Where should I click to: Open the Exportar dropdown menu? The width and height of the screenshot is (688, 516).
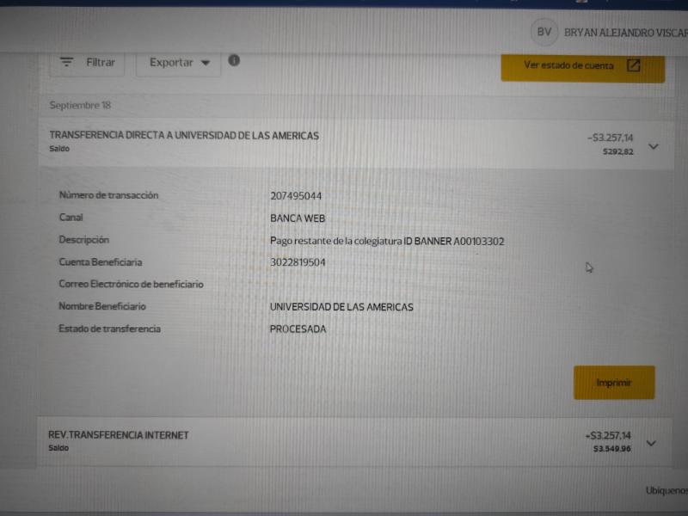pos(179,64)
